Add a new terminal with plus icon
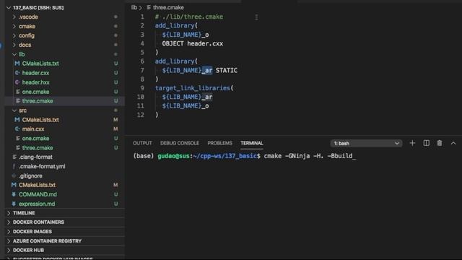Screen dimensions: 462x260 (412, 143)
